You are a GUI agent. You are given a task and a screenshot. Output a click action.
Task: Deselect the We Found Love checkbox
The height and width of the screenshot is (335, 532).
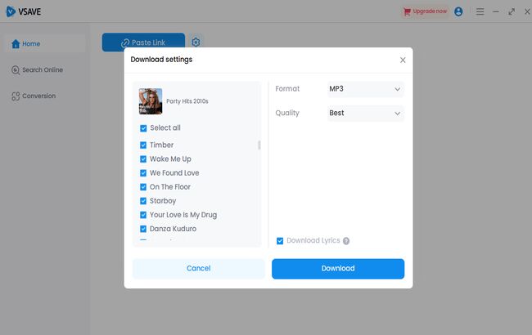coord(143,173)
